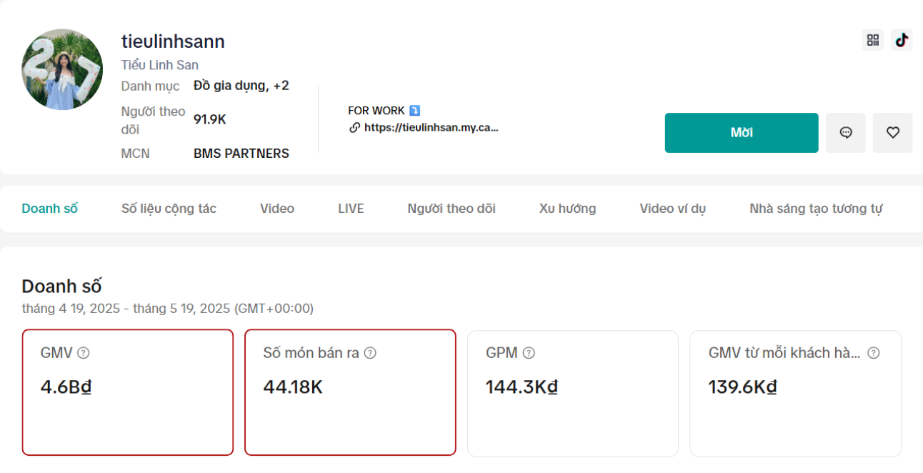Open the LIVE tab

tap(351, 209)
